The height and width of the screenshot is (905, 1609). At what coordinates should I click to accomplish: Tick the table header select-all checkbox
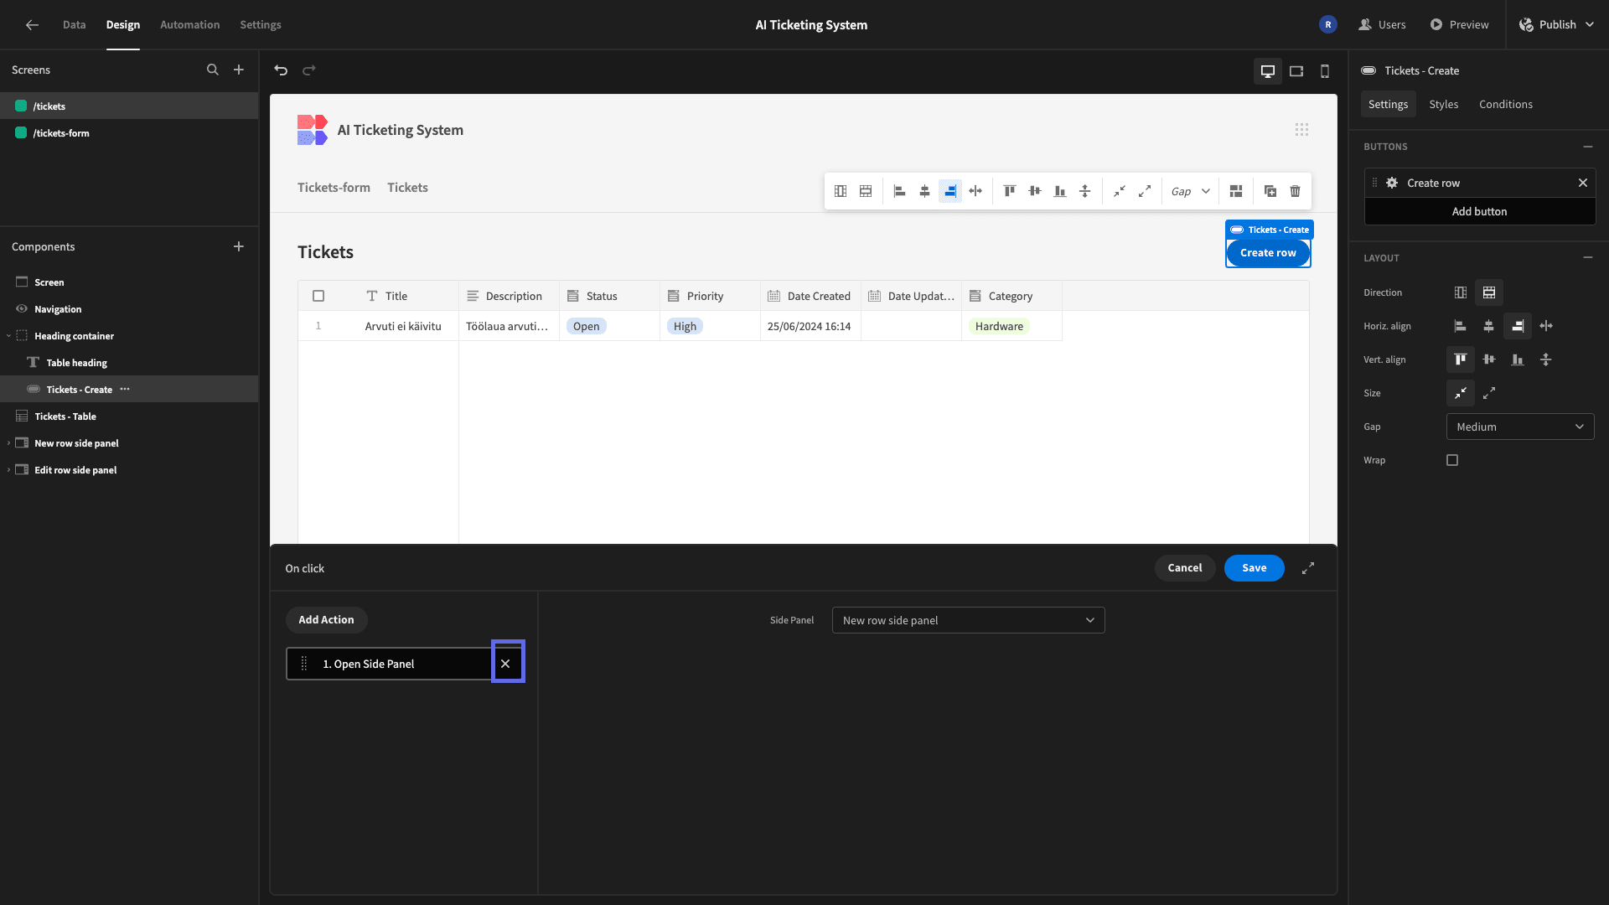pyautogui.click(x=318, y=297)
